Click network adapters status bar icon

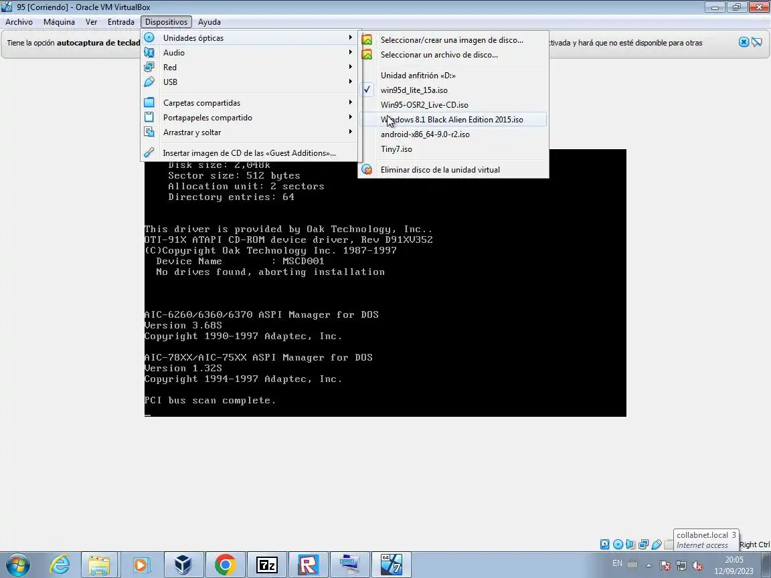pos(644,544)
